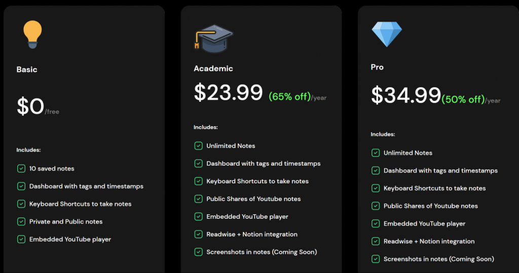Click the green 50% off discount label
Viewport: 519px width, 273px height.
(463, 99)
